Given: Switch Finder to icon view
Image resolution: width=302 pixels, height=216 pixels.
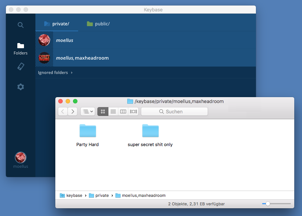Looking at the screenshot, I should 103,111.
